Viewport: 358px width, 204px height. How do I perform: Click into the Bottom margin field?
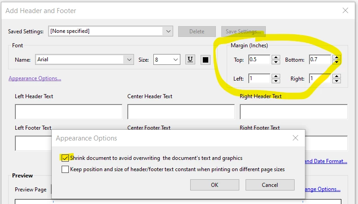click(x=320, y=59)
